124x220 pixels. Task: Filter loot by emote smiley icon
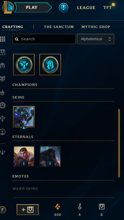pos(3,105)
